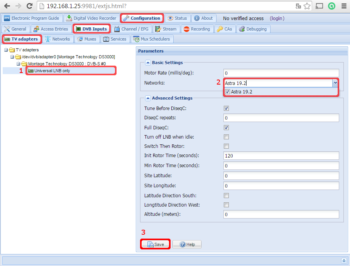Toggle the Full DiseqC checkbox
350x266 pixels.
[227, 127]
